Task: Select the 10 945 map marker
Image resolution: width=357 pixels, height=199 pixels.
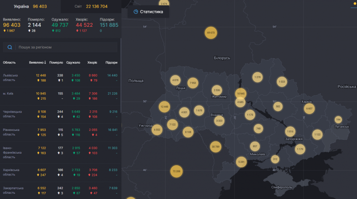Action: click(241, 93)
